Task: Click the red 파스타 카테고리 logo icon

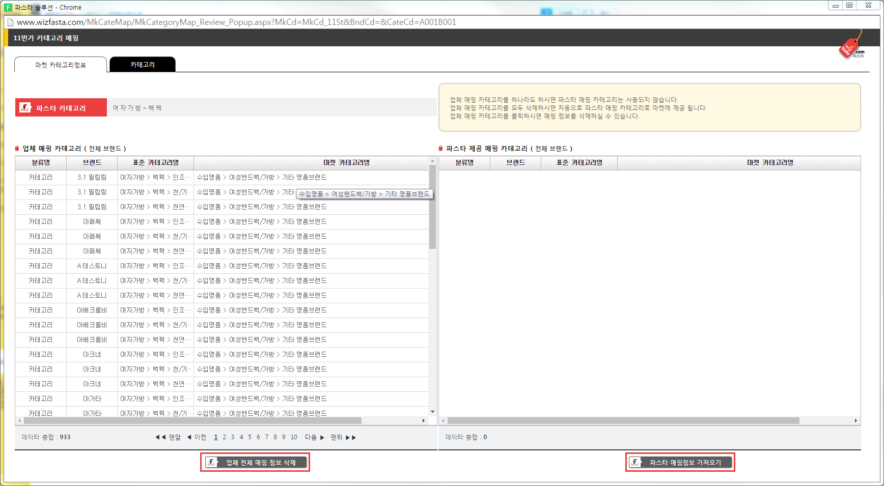Action: [25, 107]
